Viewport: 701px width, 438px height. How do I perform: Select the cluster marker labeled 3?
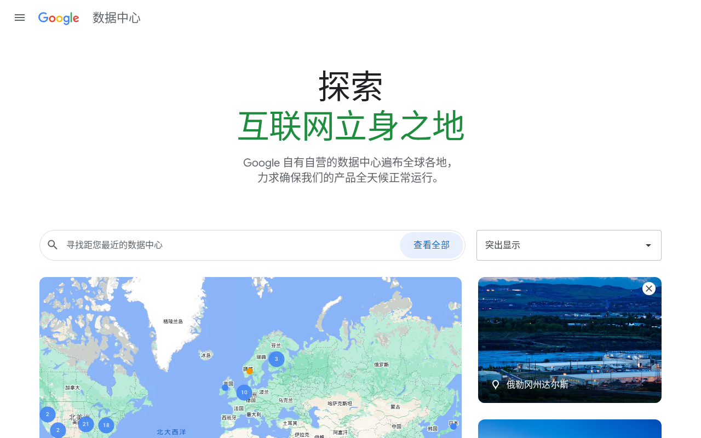[277, 359]
